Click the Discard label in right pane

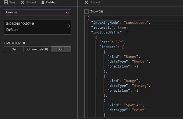[x=95, y=2]
